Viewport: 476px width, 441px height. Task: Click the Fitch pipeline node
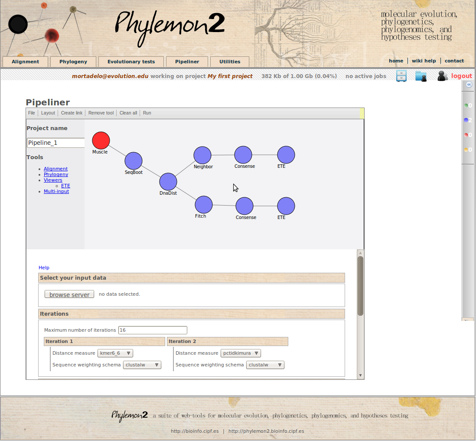point(204,205)
